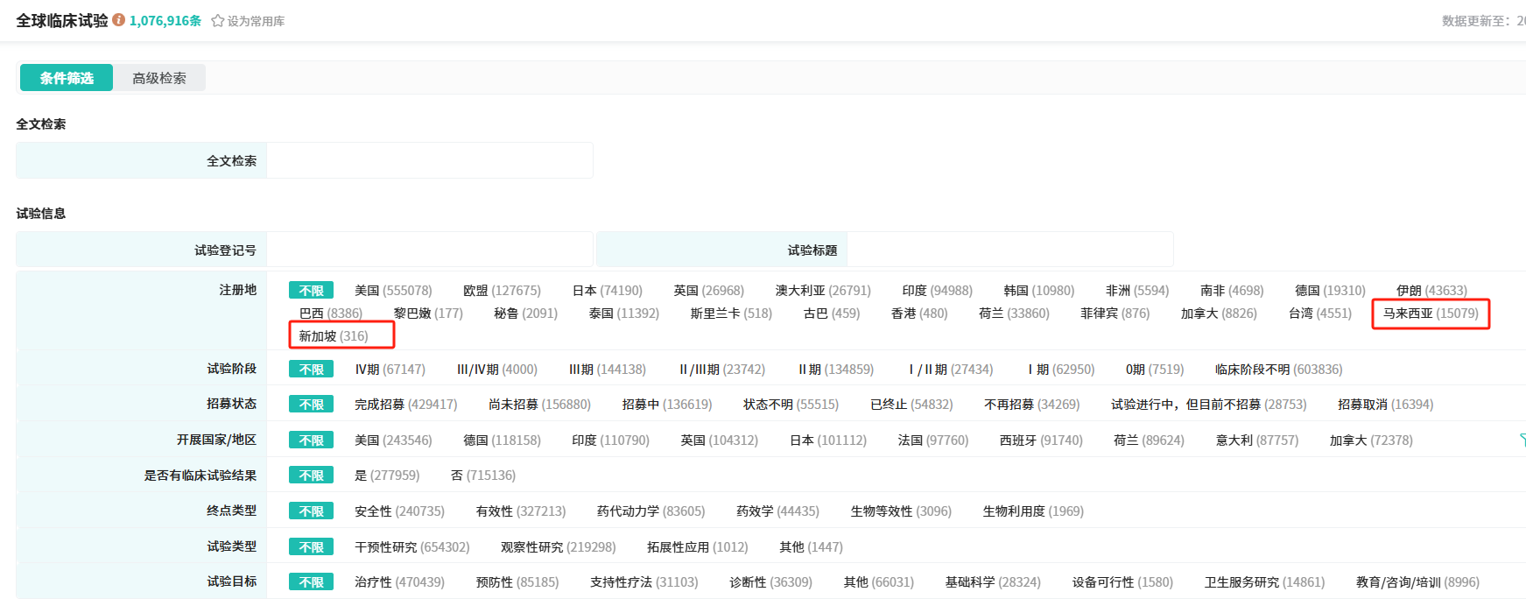The height and width of the screenshot is (613, 1526).
Task: Focus the 试验登记号 input field
Action: [x=430, y=250]
